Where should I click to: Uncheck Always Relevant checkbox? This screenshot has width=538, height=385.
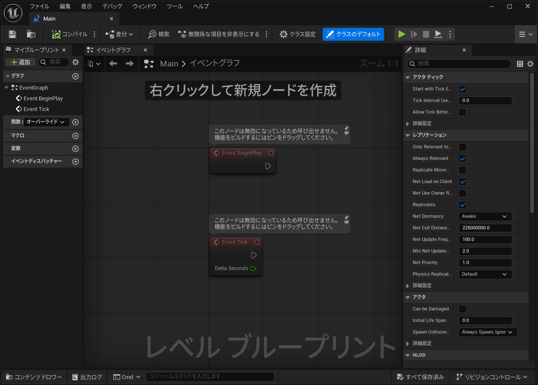coord(462,159)
